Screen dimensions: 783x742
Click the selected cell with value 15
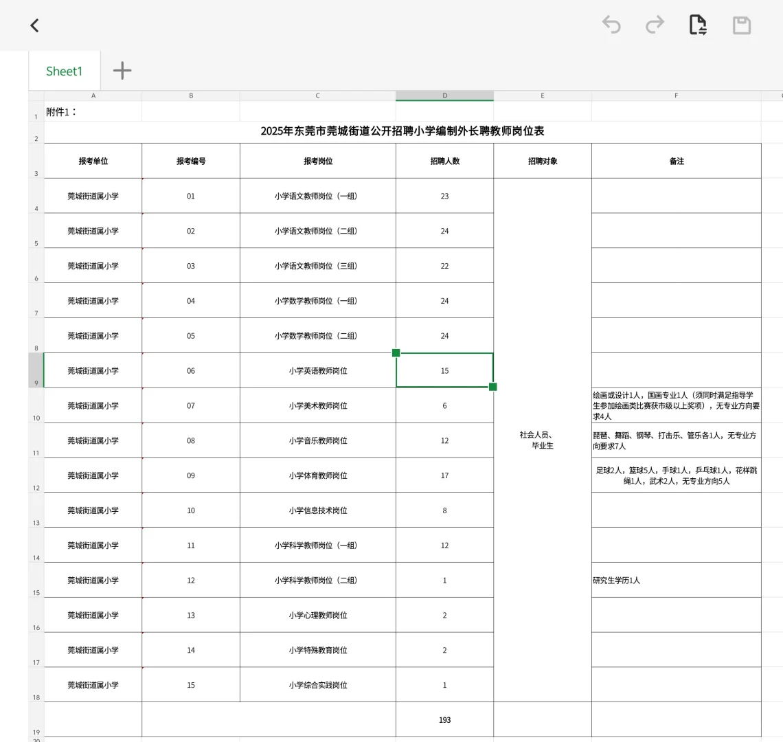tap(444, 371)
